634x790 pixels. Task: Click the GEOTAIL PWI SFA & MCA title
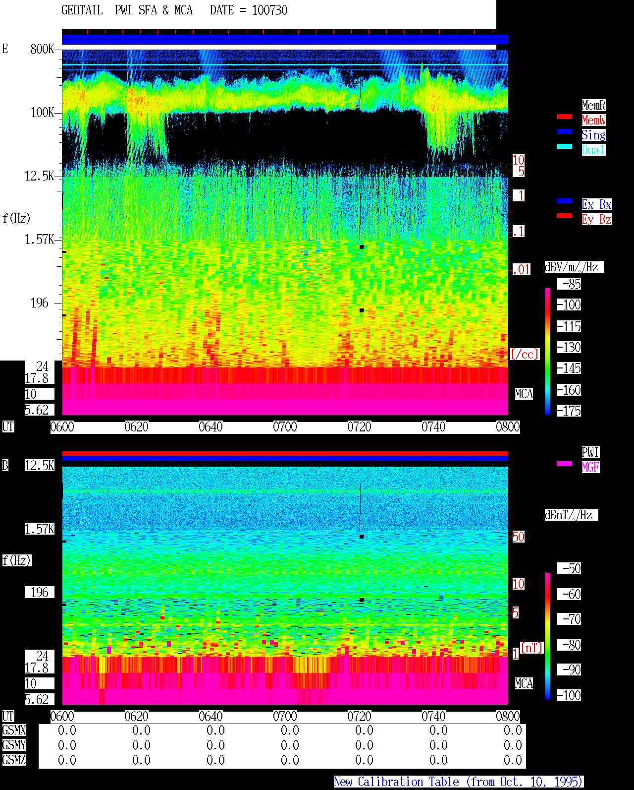click(127, 10)
